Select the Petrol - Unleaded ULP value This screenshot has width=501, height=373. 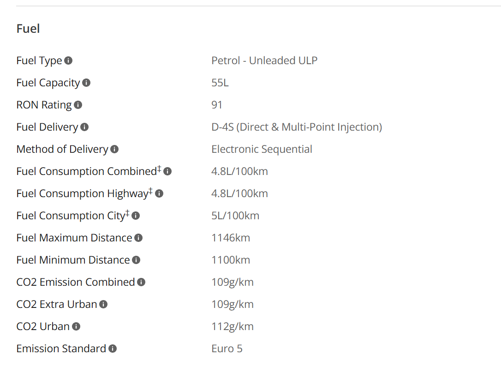[x=264, y=60]
